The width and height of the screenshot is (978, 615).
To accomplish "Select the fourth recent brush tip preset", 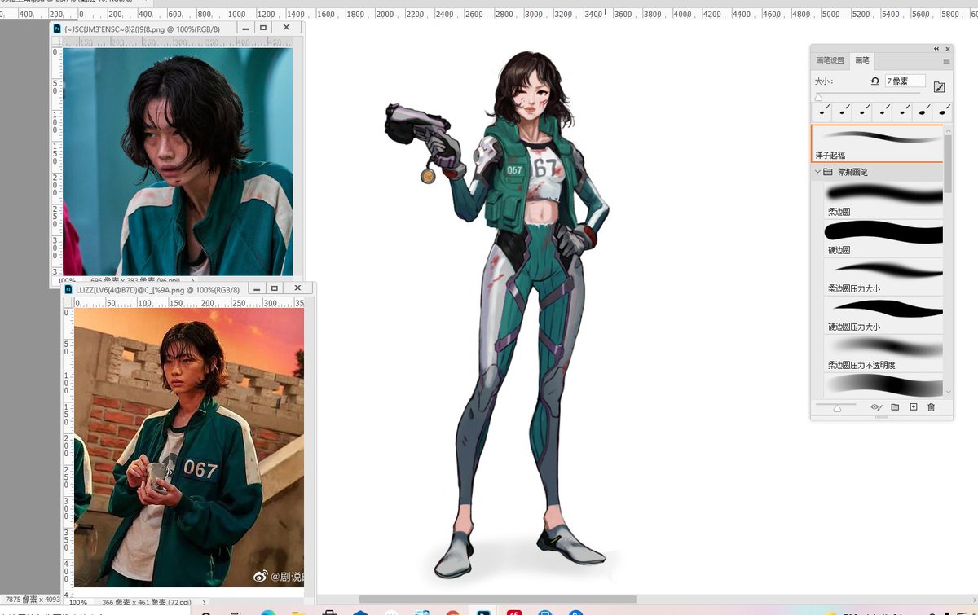I will pyautogui.click(x=883, y=111).
